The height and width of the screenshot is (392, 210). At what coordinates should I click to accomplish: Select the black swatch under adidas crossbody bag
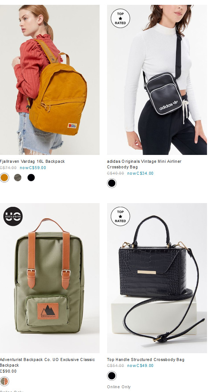(112, 183)
